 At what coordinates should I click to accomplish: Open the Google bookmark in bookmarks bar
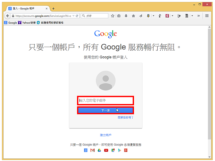pos(11,23)
